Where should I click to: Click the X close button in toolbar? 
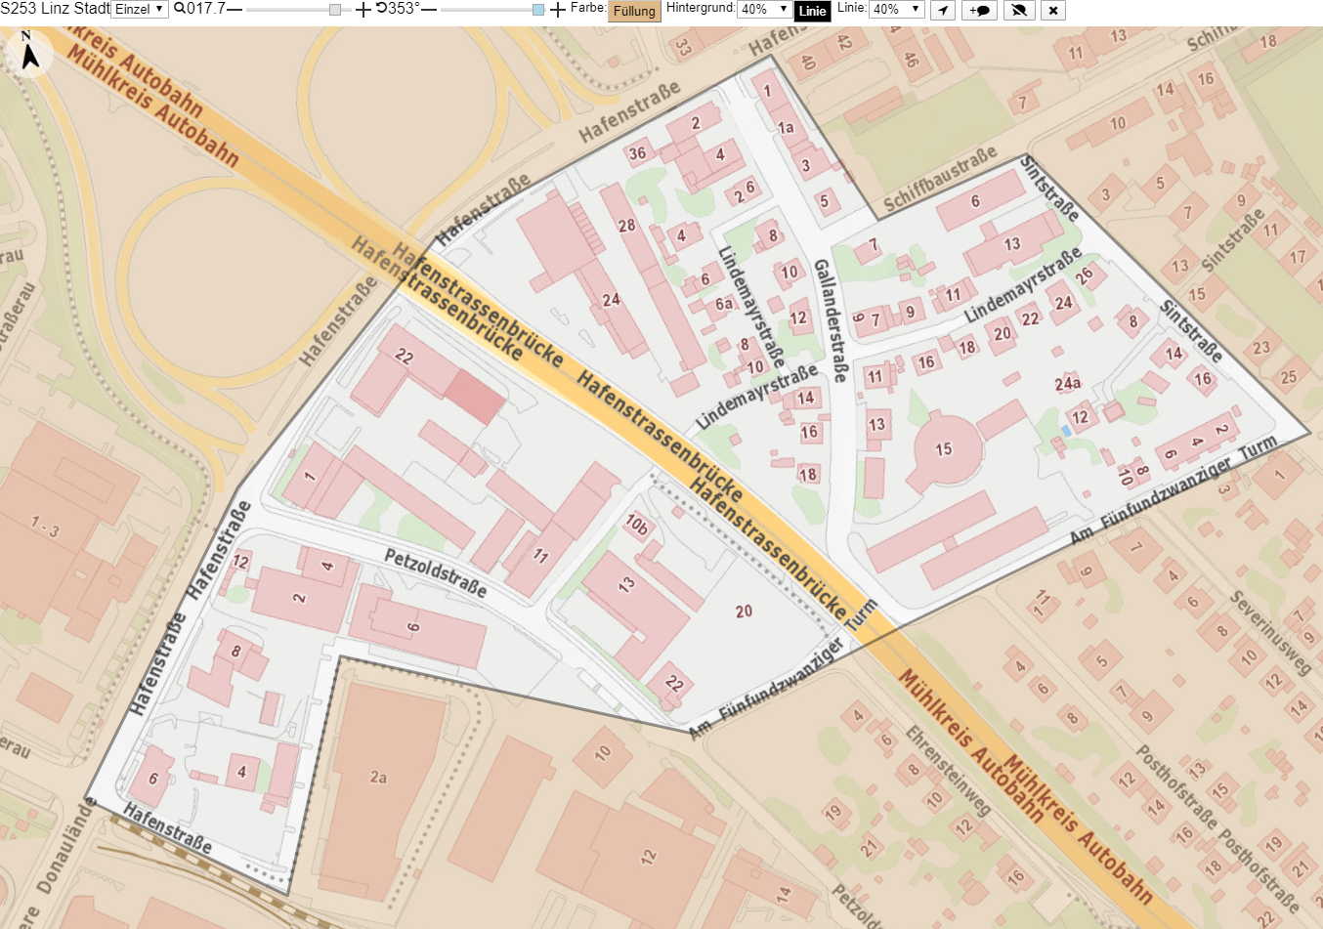click(x=1052, y=10)
